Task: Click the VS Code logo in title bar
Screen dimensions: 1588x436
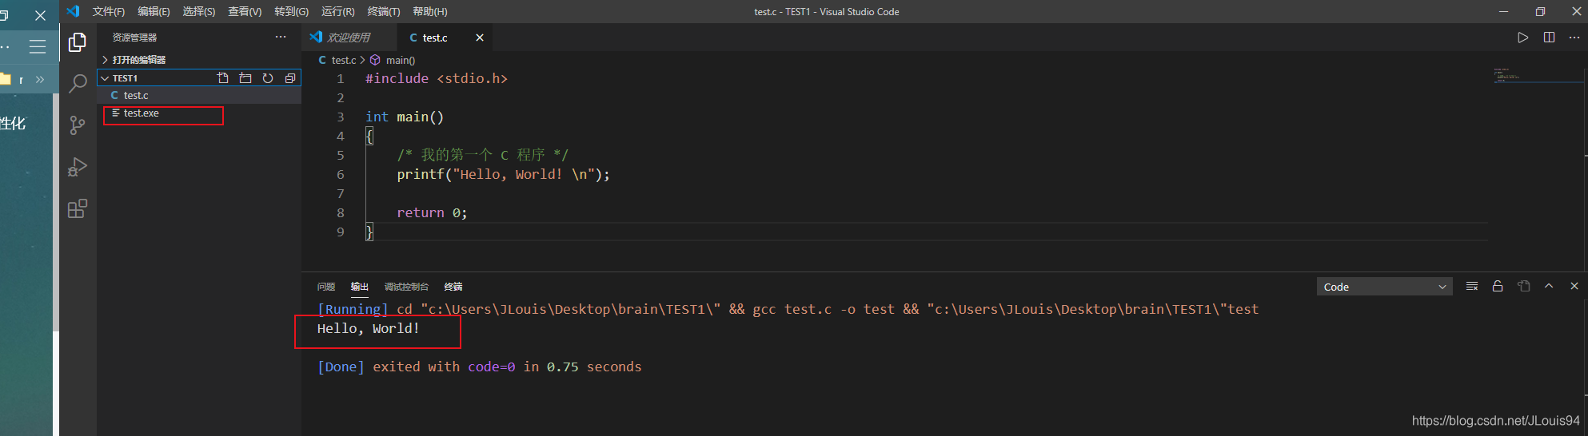Action: (x=73, y=11)
